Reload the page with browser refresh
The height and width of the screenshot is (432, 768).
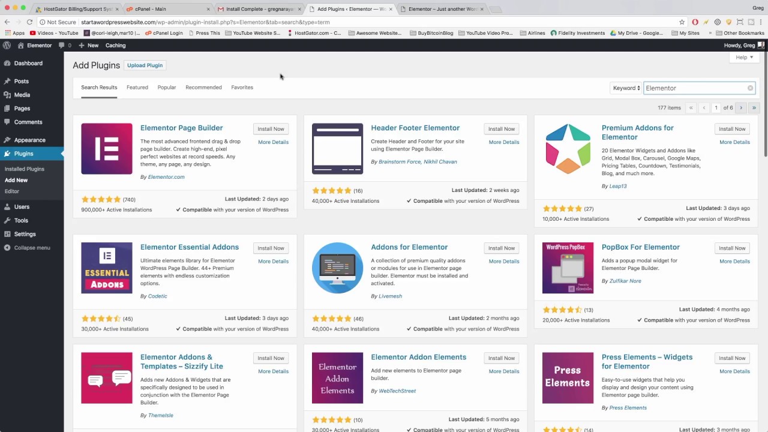point(29,22)
